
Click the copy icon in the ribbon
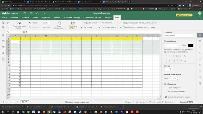pyautogui.click(x=3, y=23)
